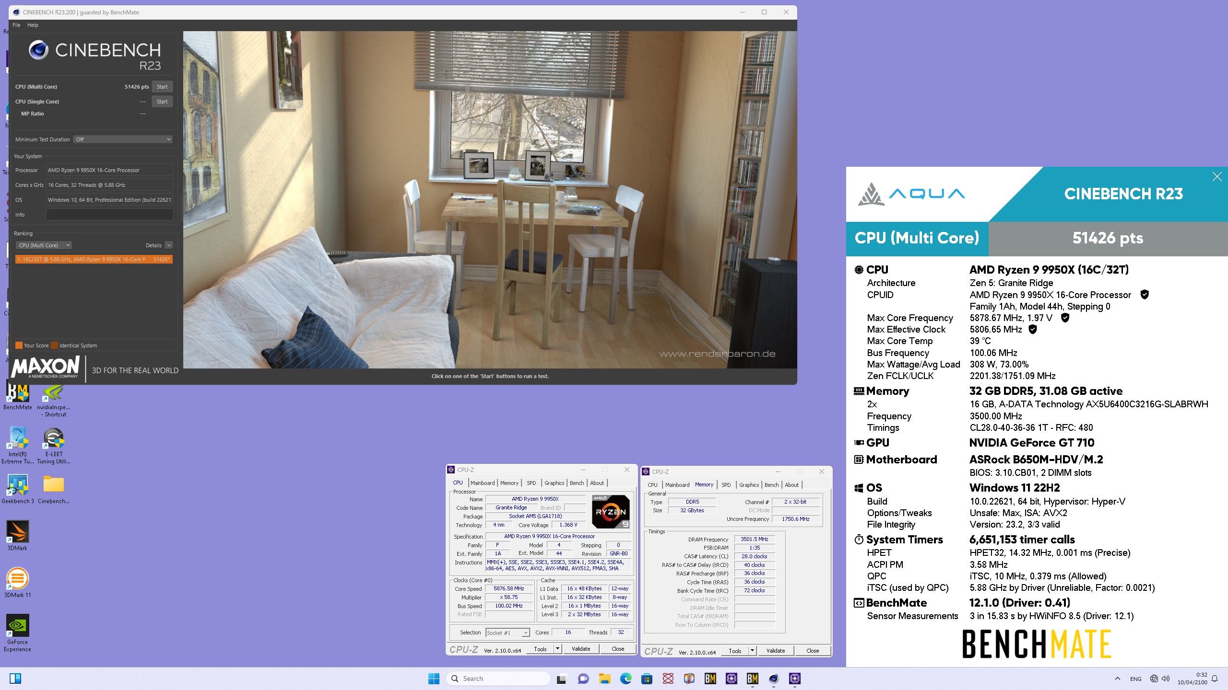This screenshot has width=1228, height=690.
Task: Open the Teams chat taskbar icon
Action: pos(583,678)
